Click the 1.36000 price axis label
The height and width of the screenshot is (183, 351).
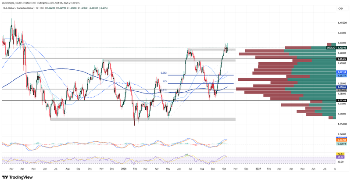[x=341, y=114]
